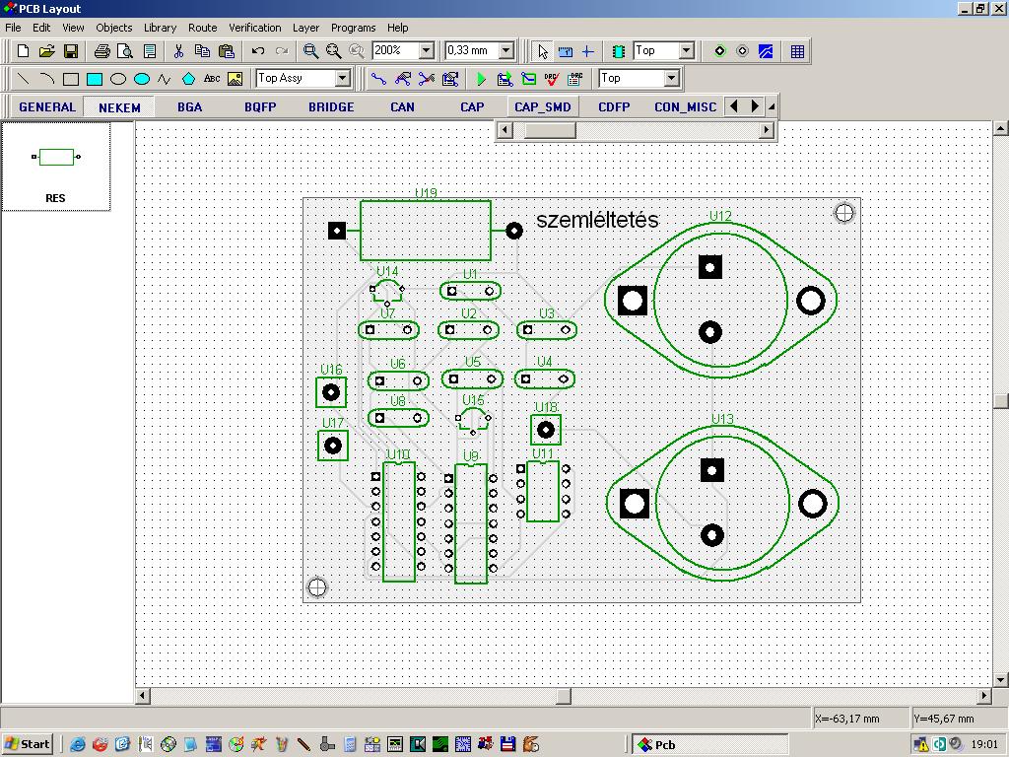The height and width of the screenshot is (757, 1009).
Task: Run the DRC check with red checkmark
Action: coord(552,79)
